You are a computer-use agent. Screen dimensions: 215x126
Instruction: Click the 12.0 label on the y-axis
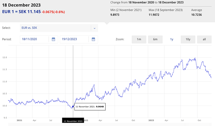(x=4, y=58)
